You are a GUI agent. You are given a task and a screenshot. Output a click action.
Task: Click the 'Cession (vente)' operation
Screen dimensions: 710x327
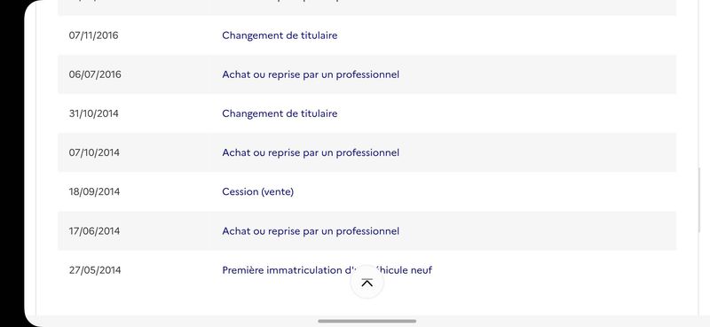tap(257, 191)
